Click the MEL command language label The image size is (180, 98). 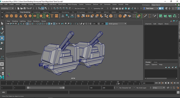[x=4, y=92]
